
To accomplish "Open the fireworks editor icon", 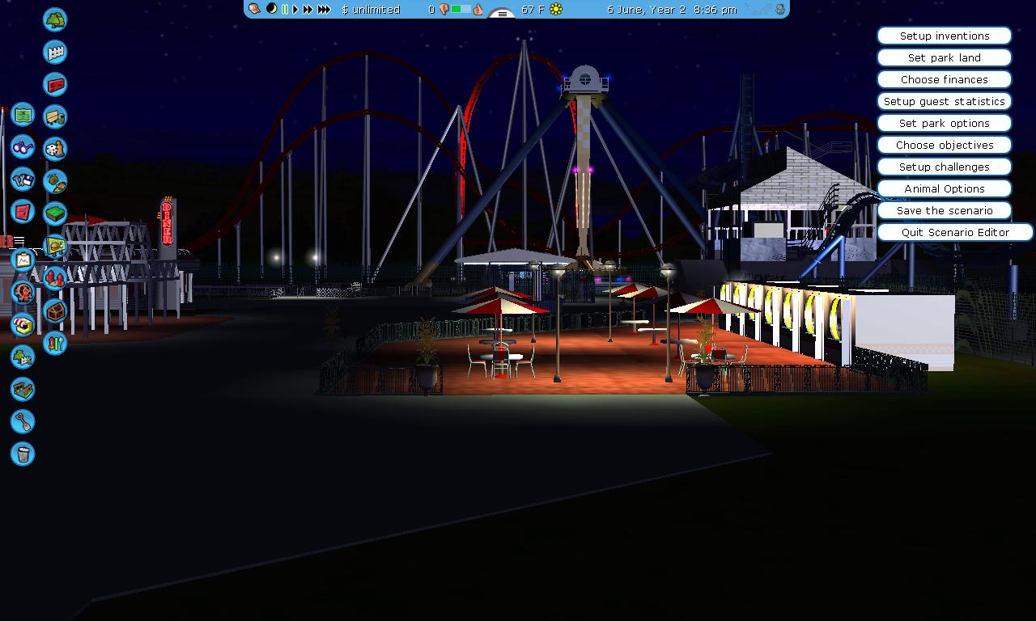I will pos(55,182).
